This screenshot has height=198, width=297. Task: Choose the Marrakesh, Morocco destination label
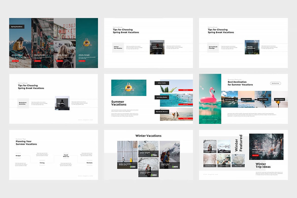(x=162, y=112)
